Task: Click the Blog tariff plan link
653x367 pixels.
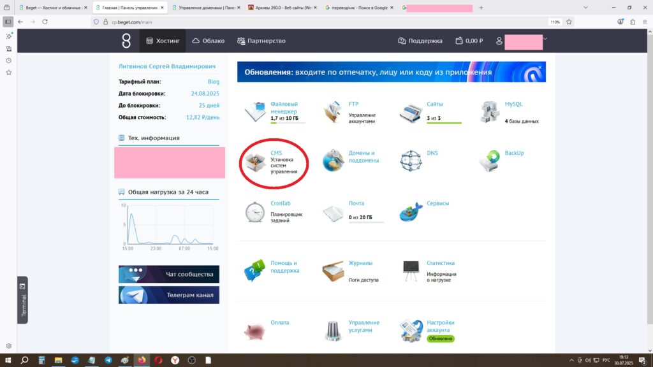Action: point(213,82)
